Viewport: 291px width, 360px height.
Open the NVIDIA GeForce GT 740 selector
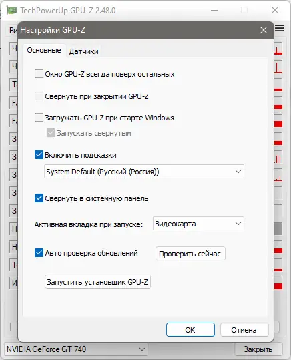(x=75, y=349)
